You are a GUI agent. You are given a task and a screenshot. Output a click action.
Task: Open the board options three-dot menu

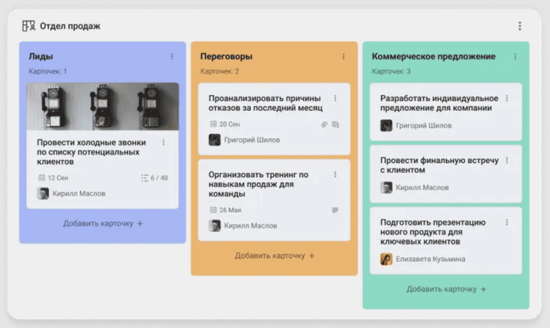click(520, 26)
